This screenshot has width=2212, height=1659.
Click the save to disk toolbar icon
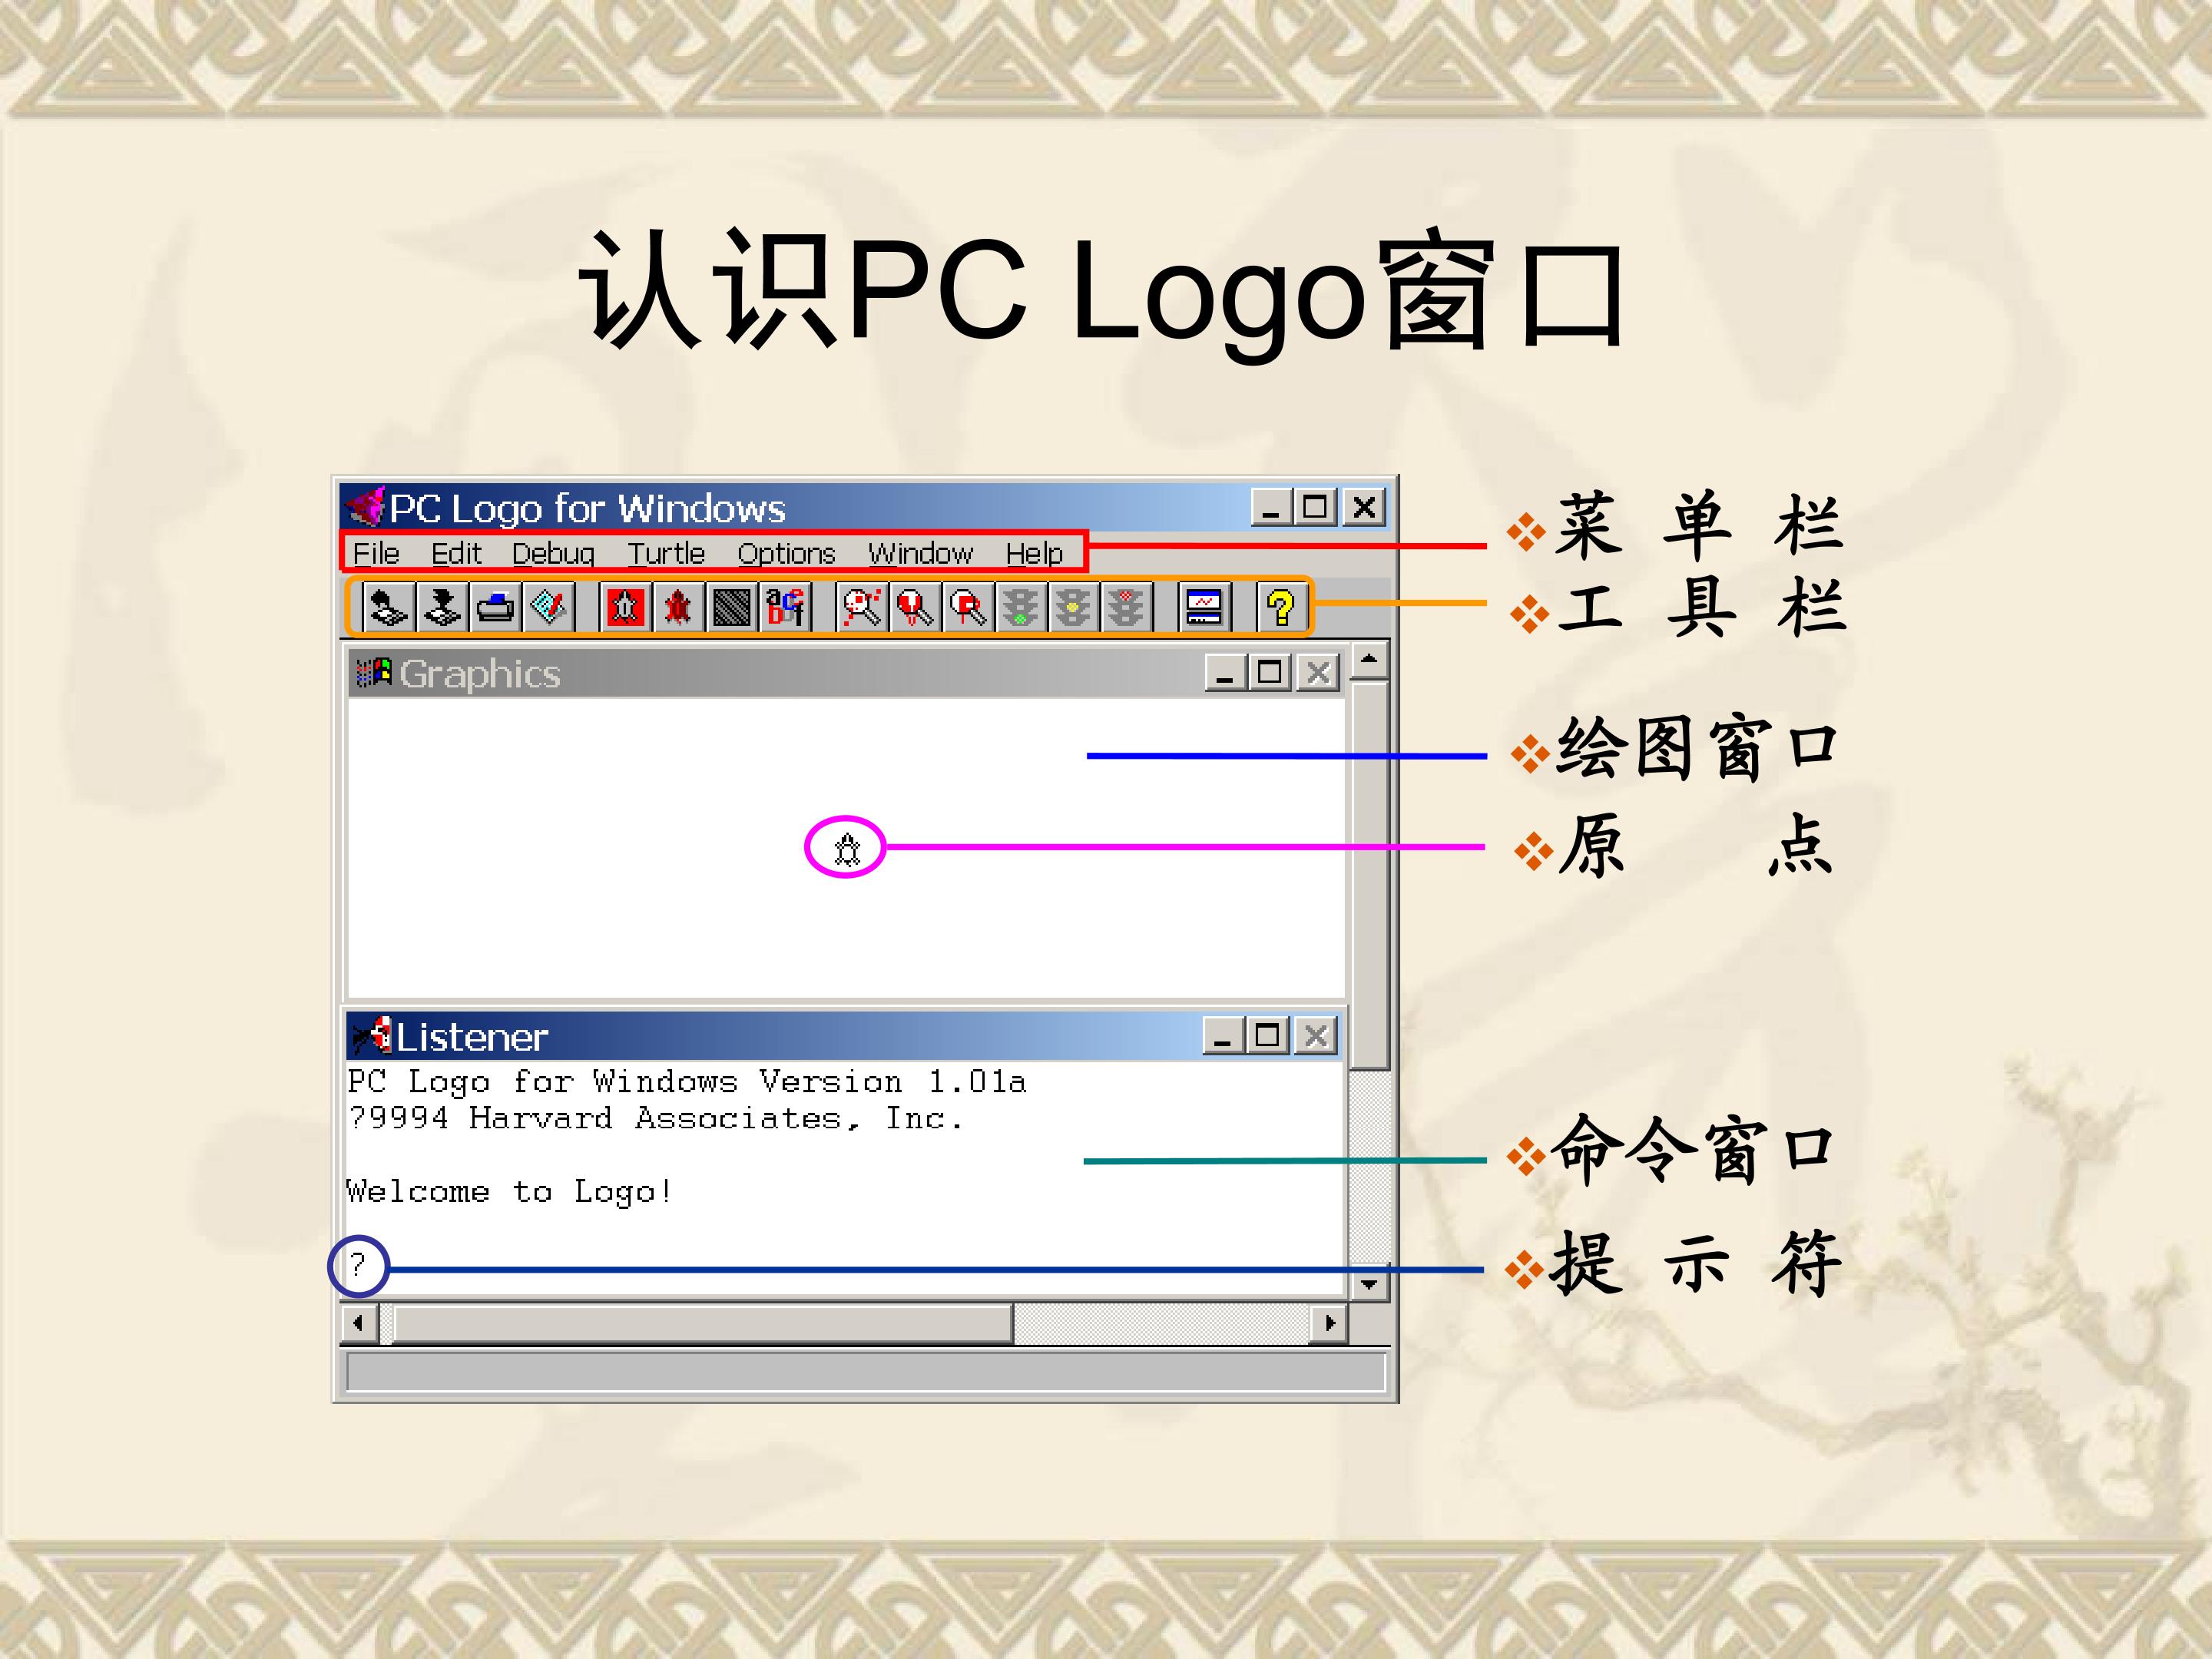point(442,607)
